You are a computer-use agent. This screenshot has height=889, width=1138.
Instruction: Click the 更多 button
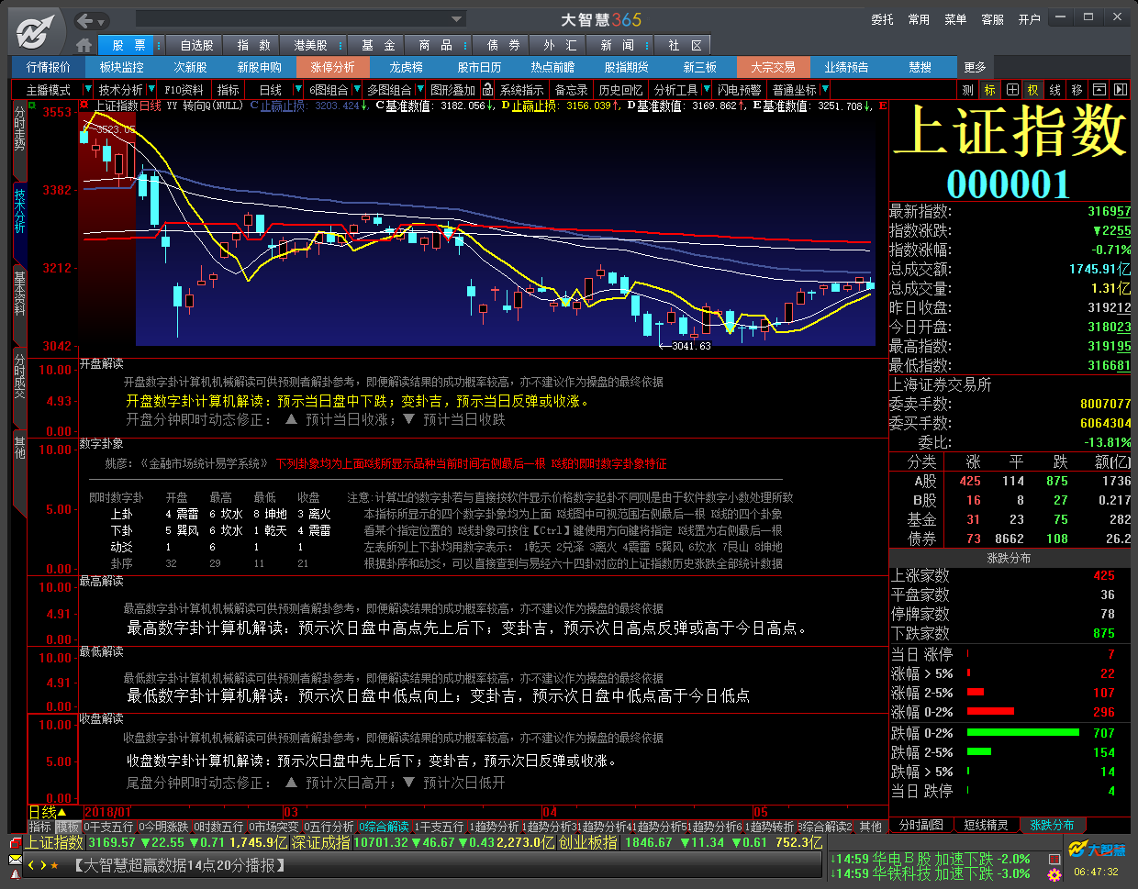point(975,67)
